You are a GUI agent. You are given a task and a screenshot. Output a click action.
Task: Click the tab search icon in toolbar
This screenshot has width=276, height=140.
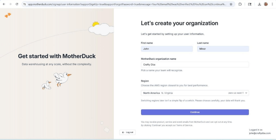250,4
